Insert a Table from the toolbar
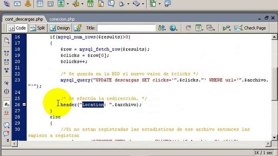278x156 pixels. coord(40,3)
